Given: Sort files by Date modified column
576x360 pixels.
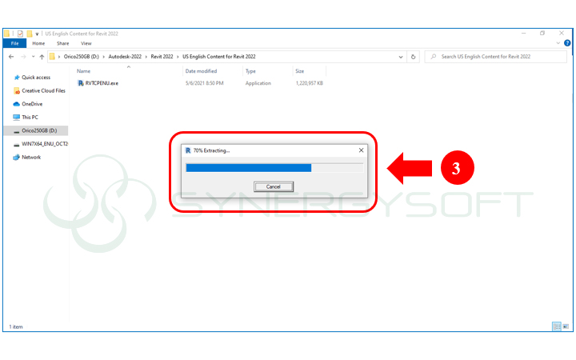Looking at the screenshot, I should (x=202, y=71).
